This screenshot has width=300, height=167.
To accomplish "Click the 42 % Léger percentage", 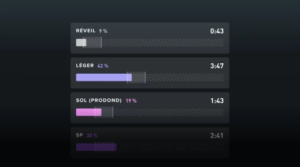I will [103, 66].
